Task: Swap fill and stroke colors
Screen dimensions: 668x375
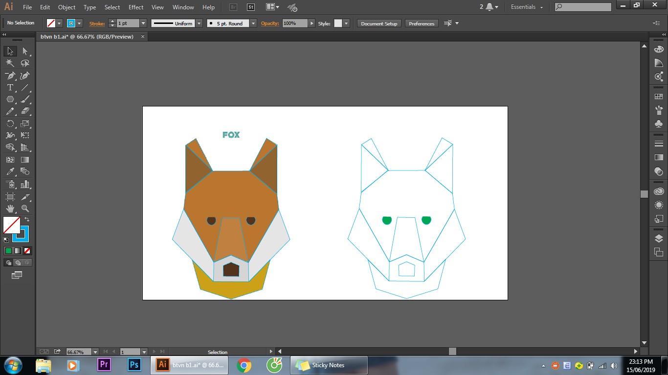Action: pyautogui.click(x=27, y=220)
